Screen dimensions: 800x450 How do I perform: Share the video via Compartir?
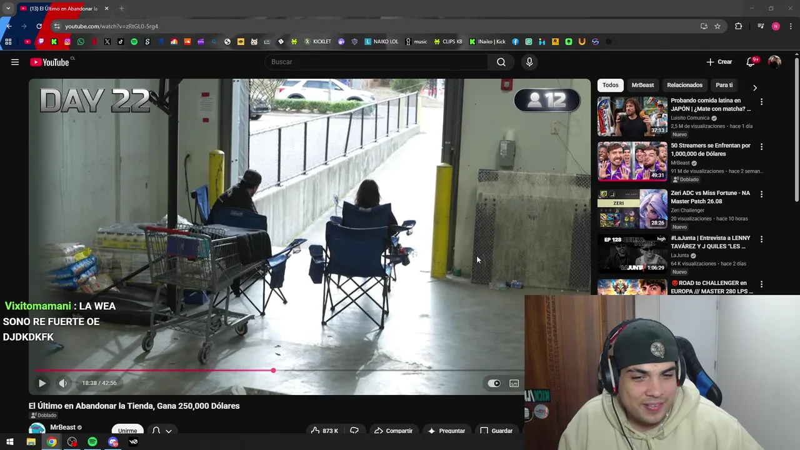pos(393,431)
